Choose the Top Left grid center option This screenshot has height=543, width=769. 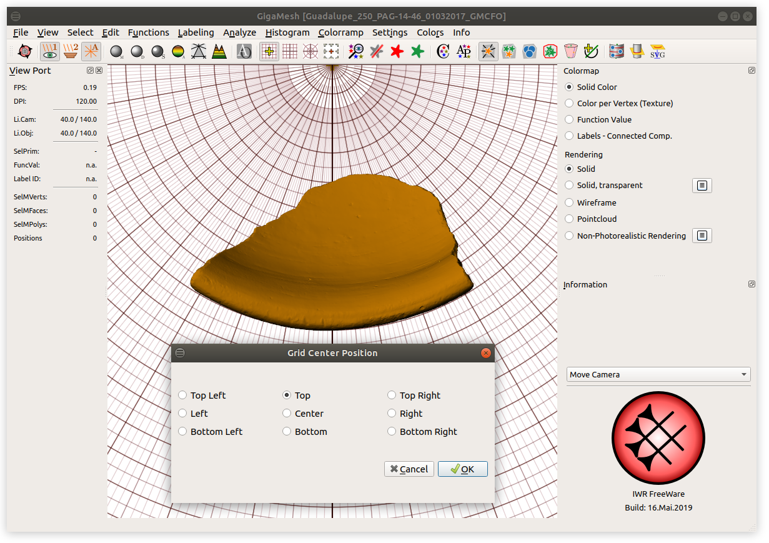click(202, 396)
